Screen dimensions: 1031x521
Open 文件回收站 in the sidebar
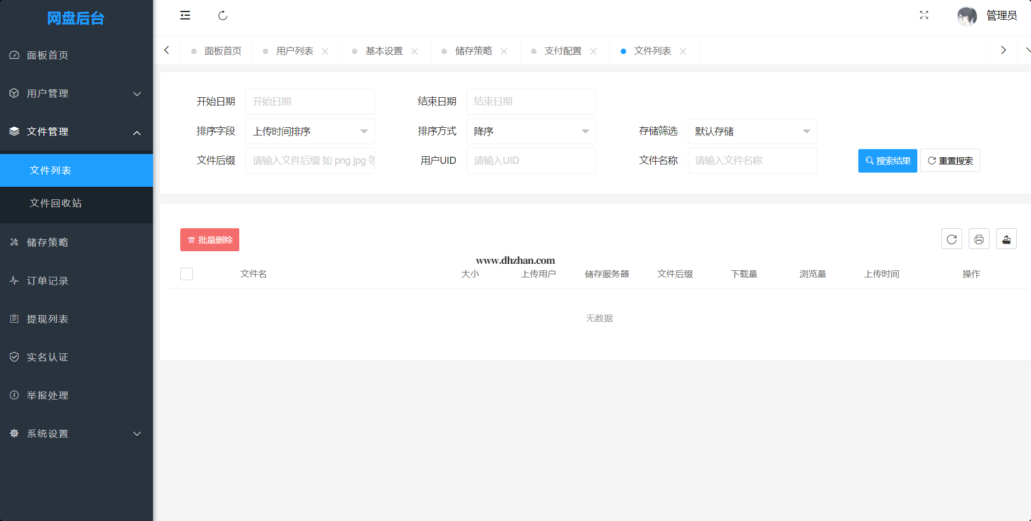pyautogui.click(x=56, y=203)
